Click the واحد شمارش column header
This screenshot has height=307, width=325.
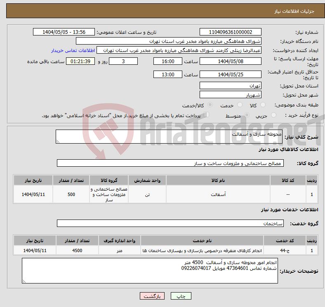(x=147, y=180)
